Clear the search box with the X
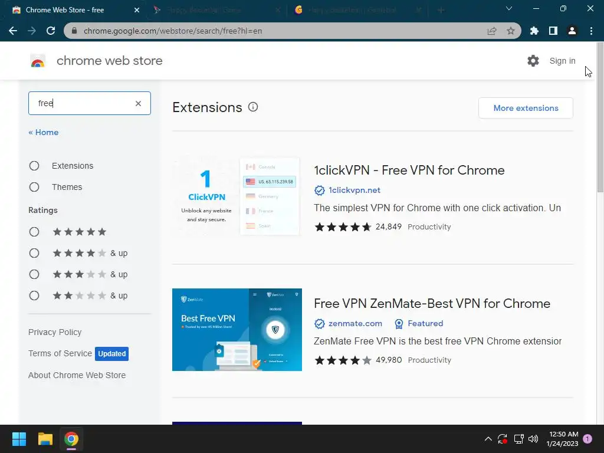604x453 pixels. pos(138,103)
